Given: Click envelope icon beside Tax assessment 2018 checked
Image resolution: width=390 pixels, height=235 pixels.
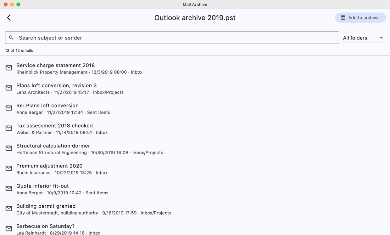Looking at the screenshot, I should [x=9, y=128].
